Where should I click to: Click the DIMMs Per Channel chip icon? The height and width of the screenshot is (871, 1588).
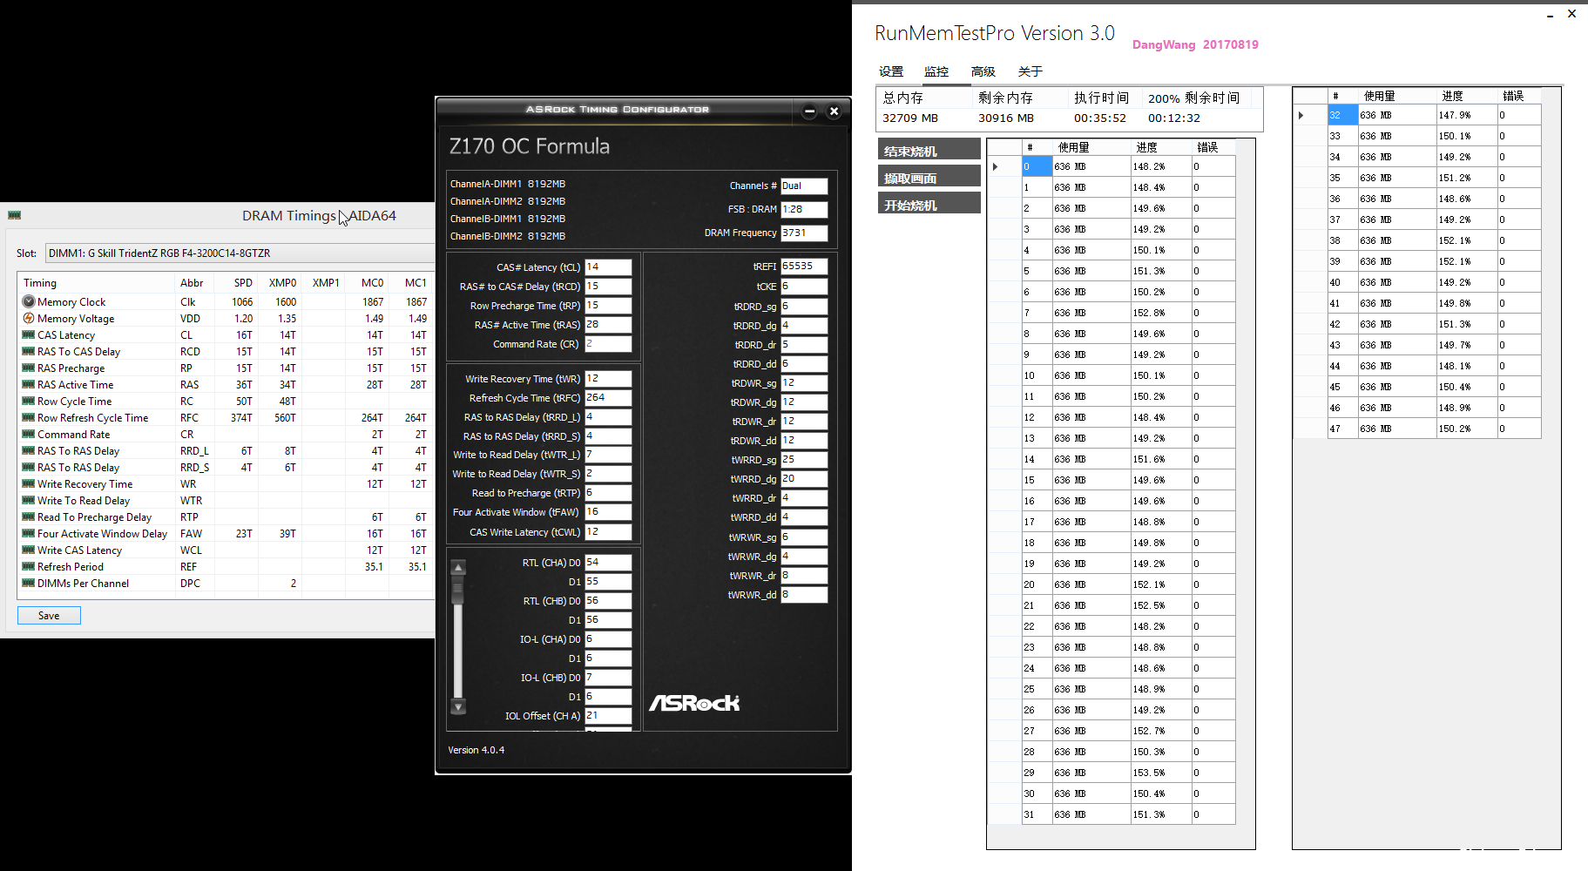click(x=29, y=583)
